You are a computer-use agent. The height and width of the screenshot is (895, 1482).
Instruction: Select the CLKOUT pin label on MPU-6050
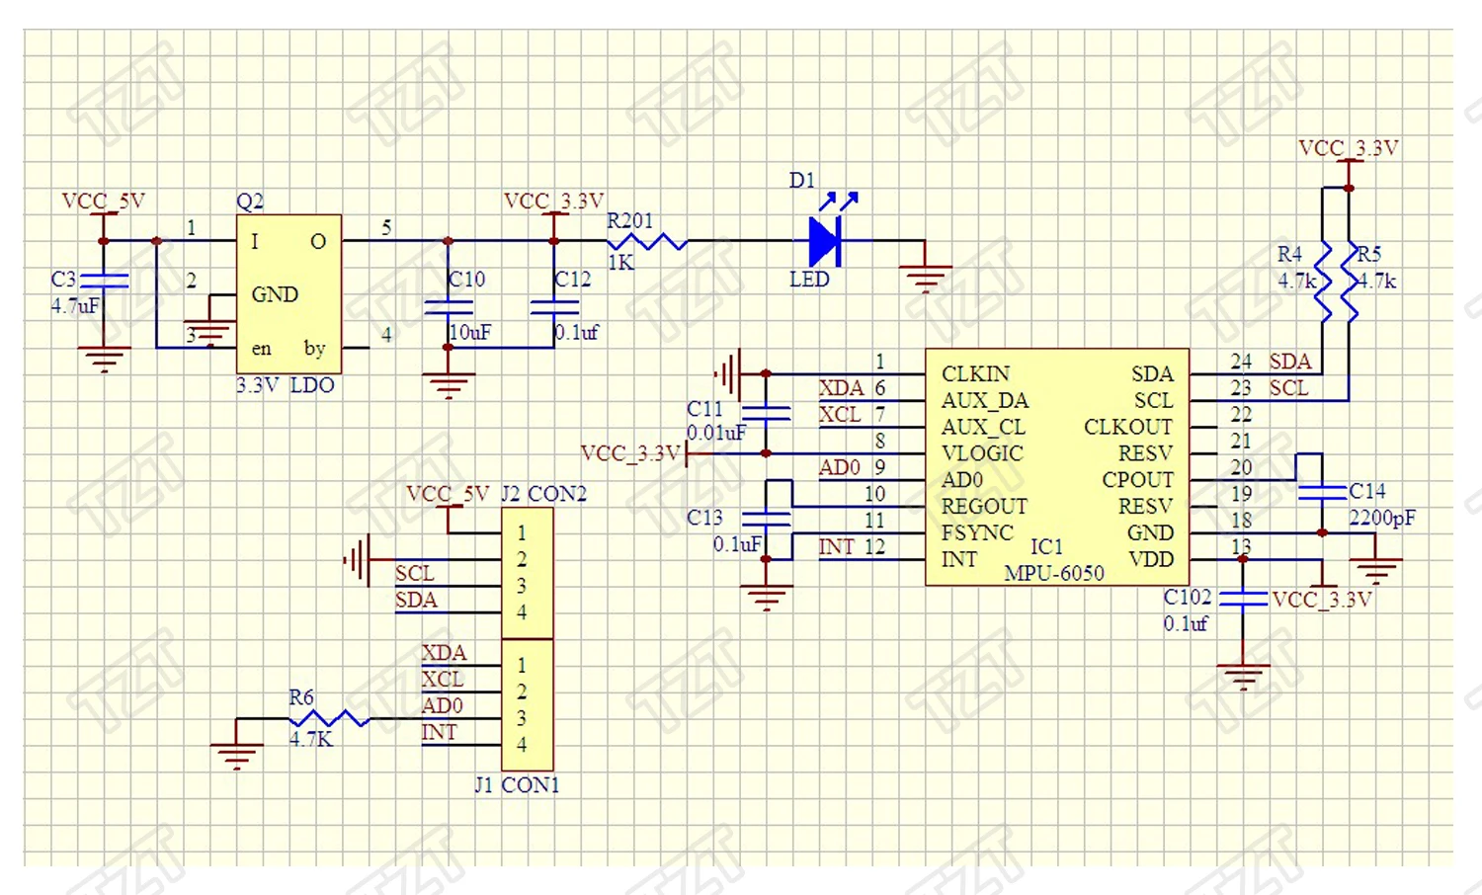(x=1127, y=427)
